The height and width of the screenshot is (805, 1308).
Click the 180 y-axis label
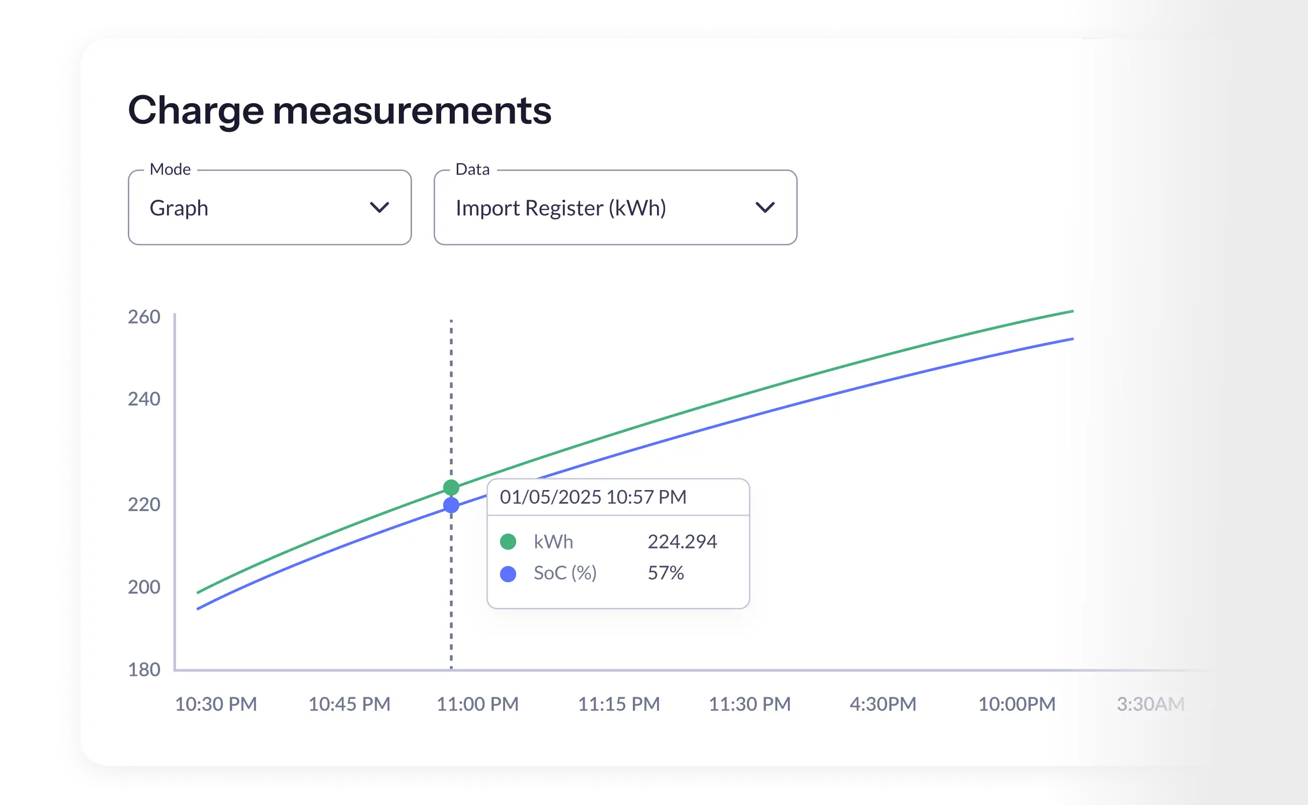pyautogui.click(x=144, y=670)
